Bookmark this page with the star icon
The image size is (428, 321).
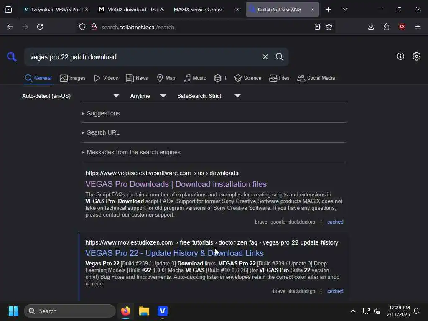329,27
